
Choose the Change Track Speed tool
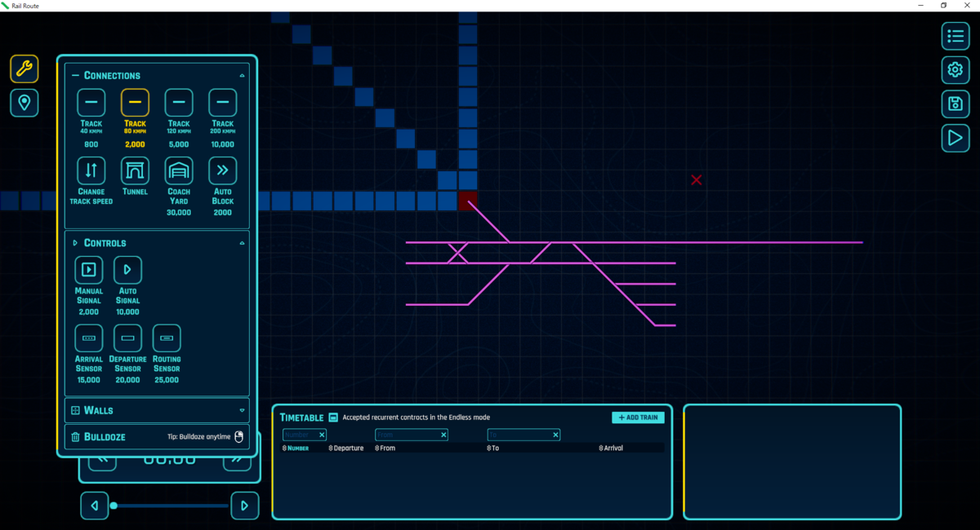[91, 171]
